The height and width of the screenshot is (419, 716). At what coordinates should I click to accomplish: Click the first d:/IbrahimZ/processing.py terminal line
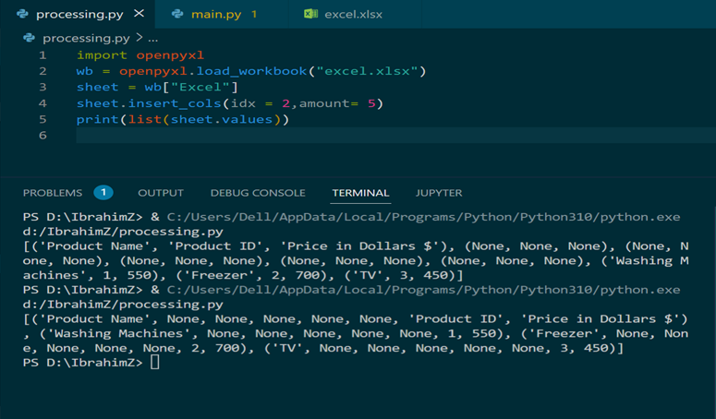123,232
